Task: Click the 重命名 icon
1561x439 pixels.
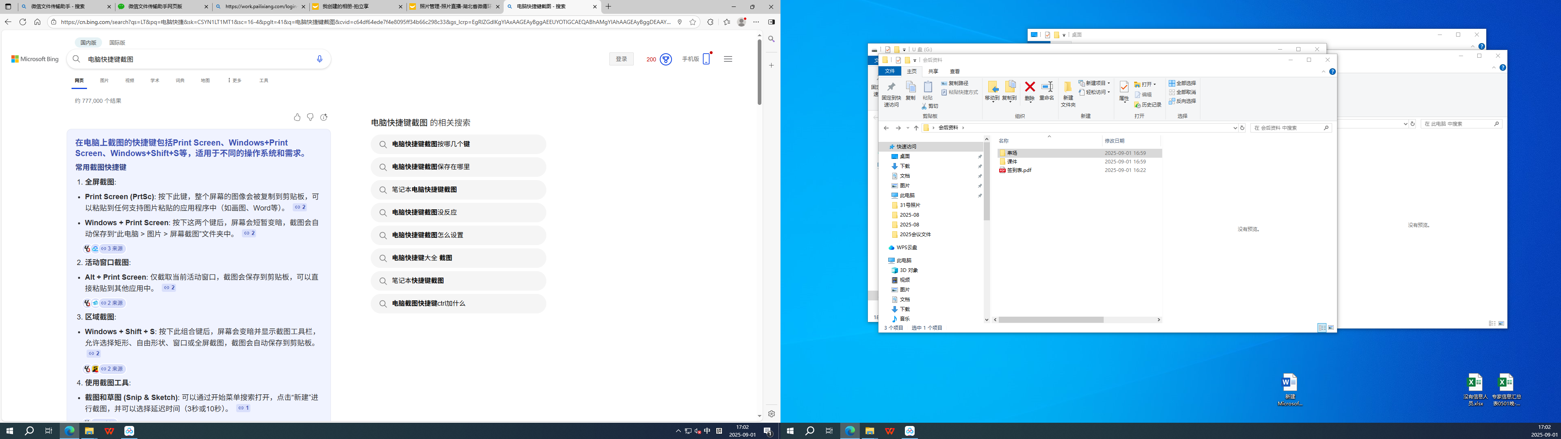Action: pyautogui.click(x=1047, y=87)
